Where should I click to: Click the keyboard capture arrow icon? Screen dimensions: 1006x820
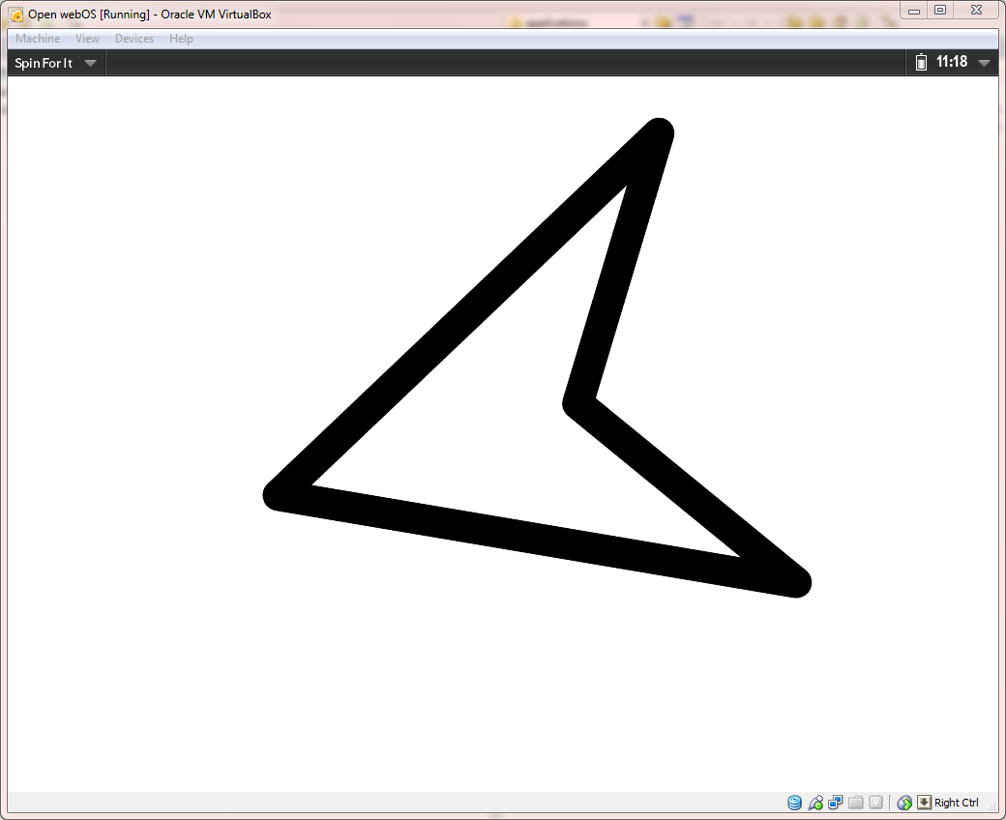click(925, 803)
